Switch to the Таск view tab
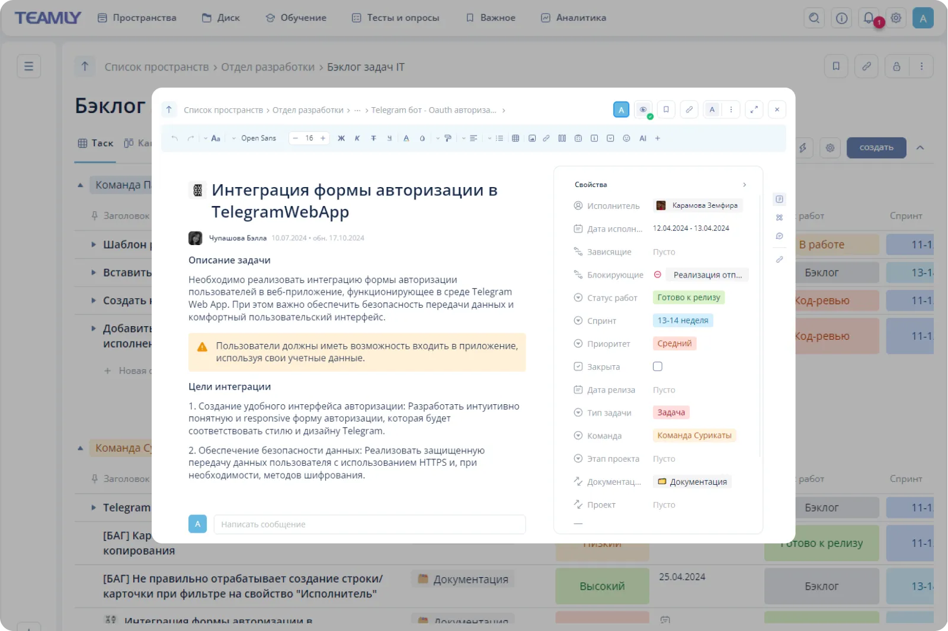 point(95,143)
